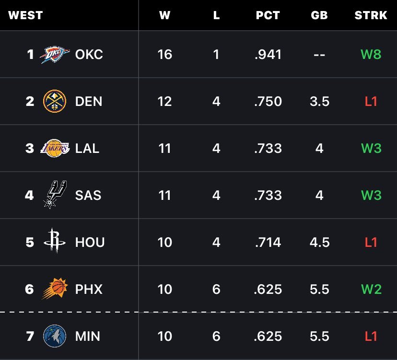Open the Houston Rockets logo
Image resolution: width=397 pixels, height=360 pixels.
[54, 242]
